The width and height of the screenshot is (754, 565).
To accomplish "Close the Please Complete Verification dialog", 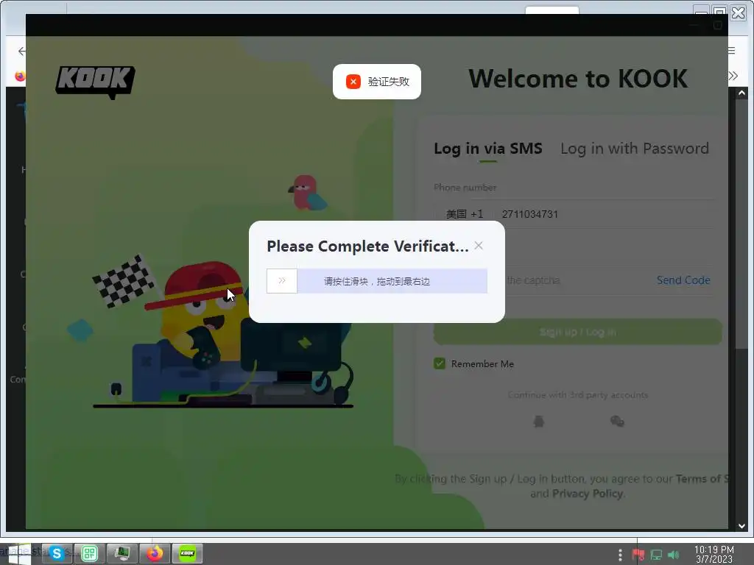I will tap(479, 246).
